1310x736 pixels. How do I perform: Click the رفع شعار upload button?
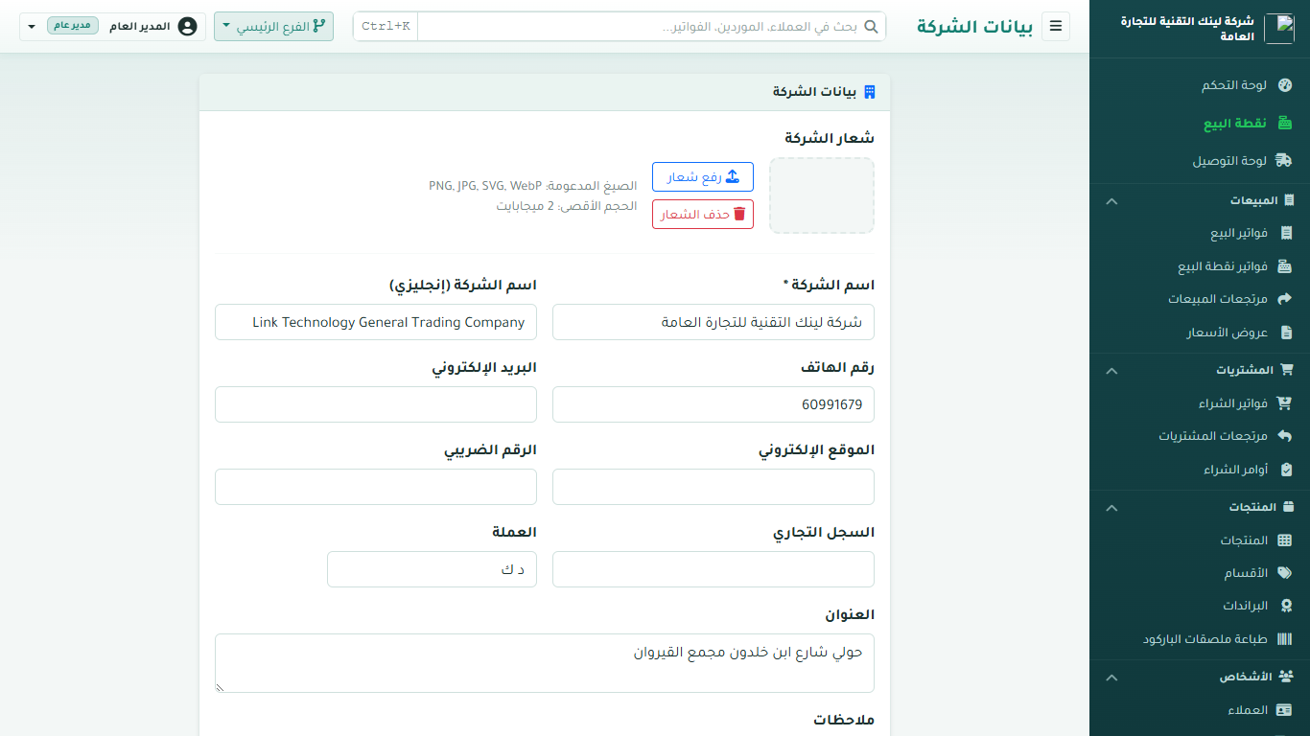click(703, 177)
